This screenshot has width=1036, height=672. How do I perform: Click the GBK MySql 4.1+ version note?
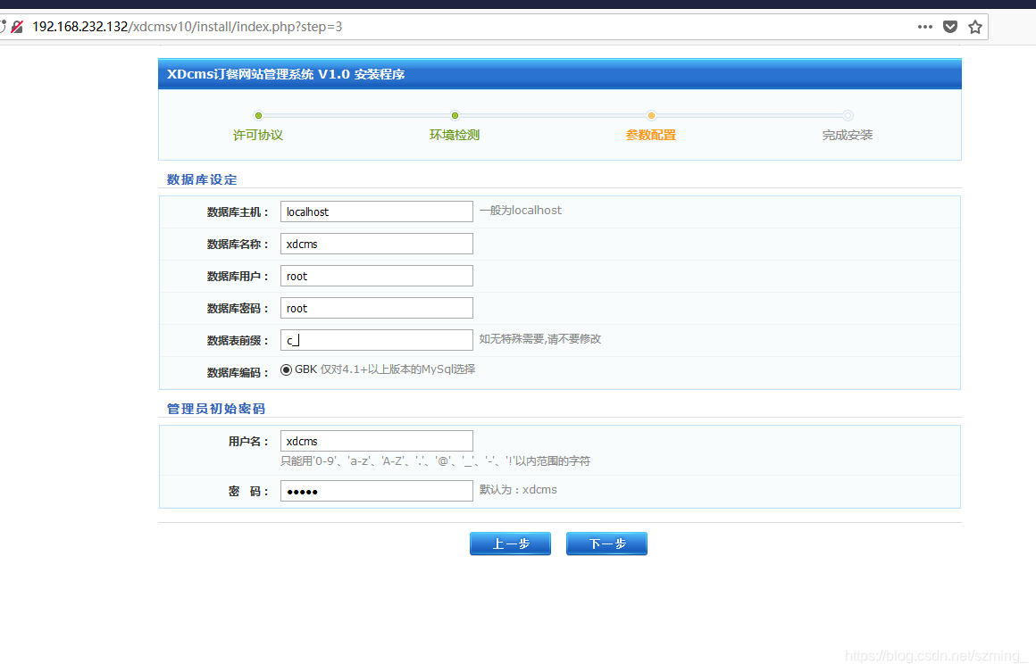pyautogui.click(x=397, y=369)
